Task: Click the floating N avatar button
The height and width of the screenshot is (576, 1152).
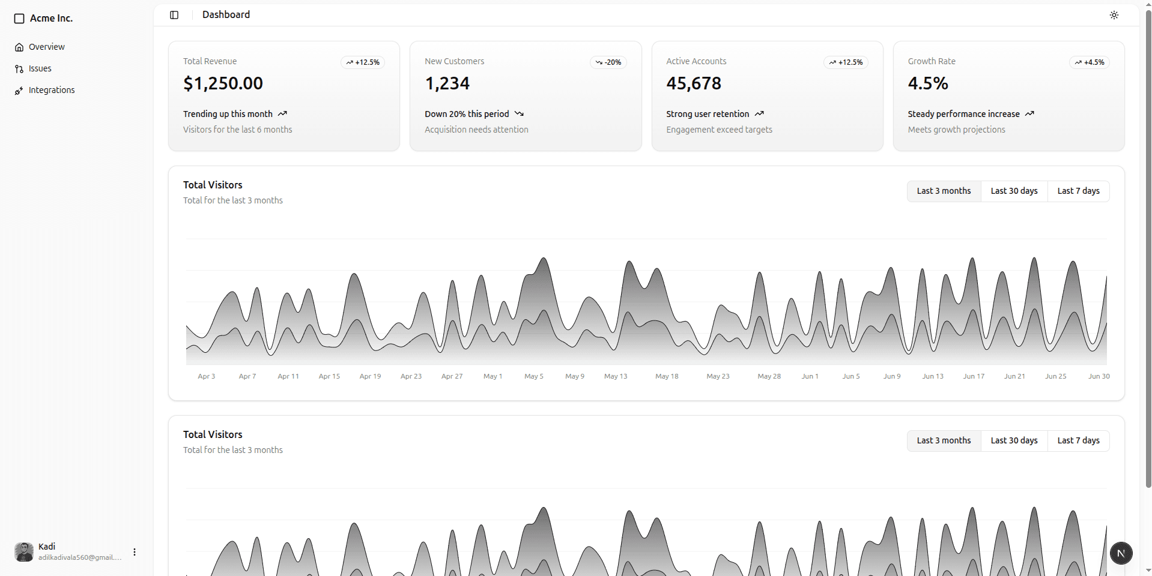Action: pos(1121,553)
